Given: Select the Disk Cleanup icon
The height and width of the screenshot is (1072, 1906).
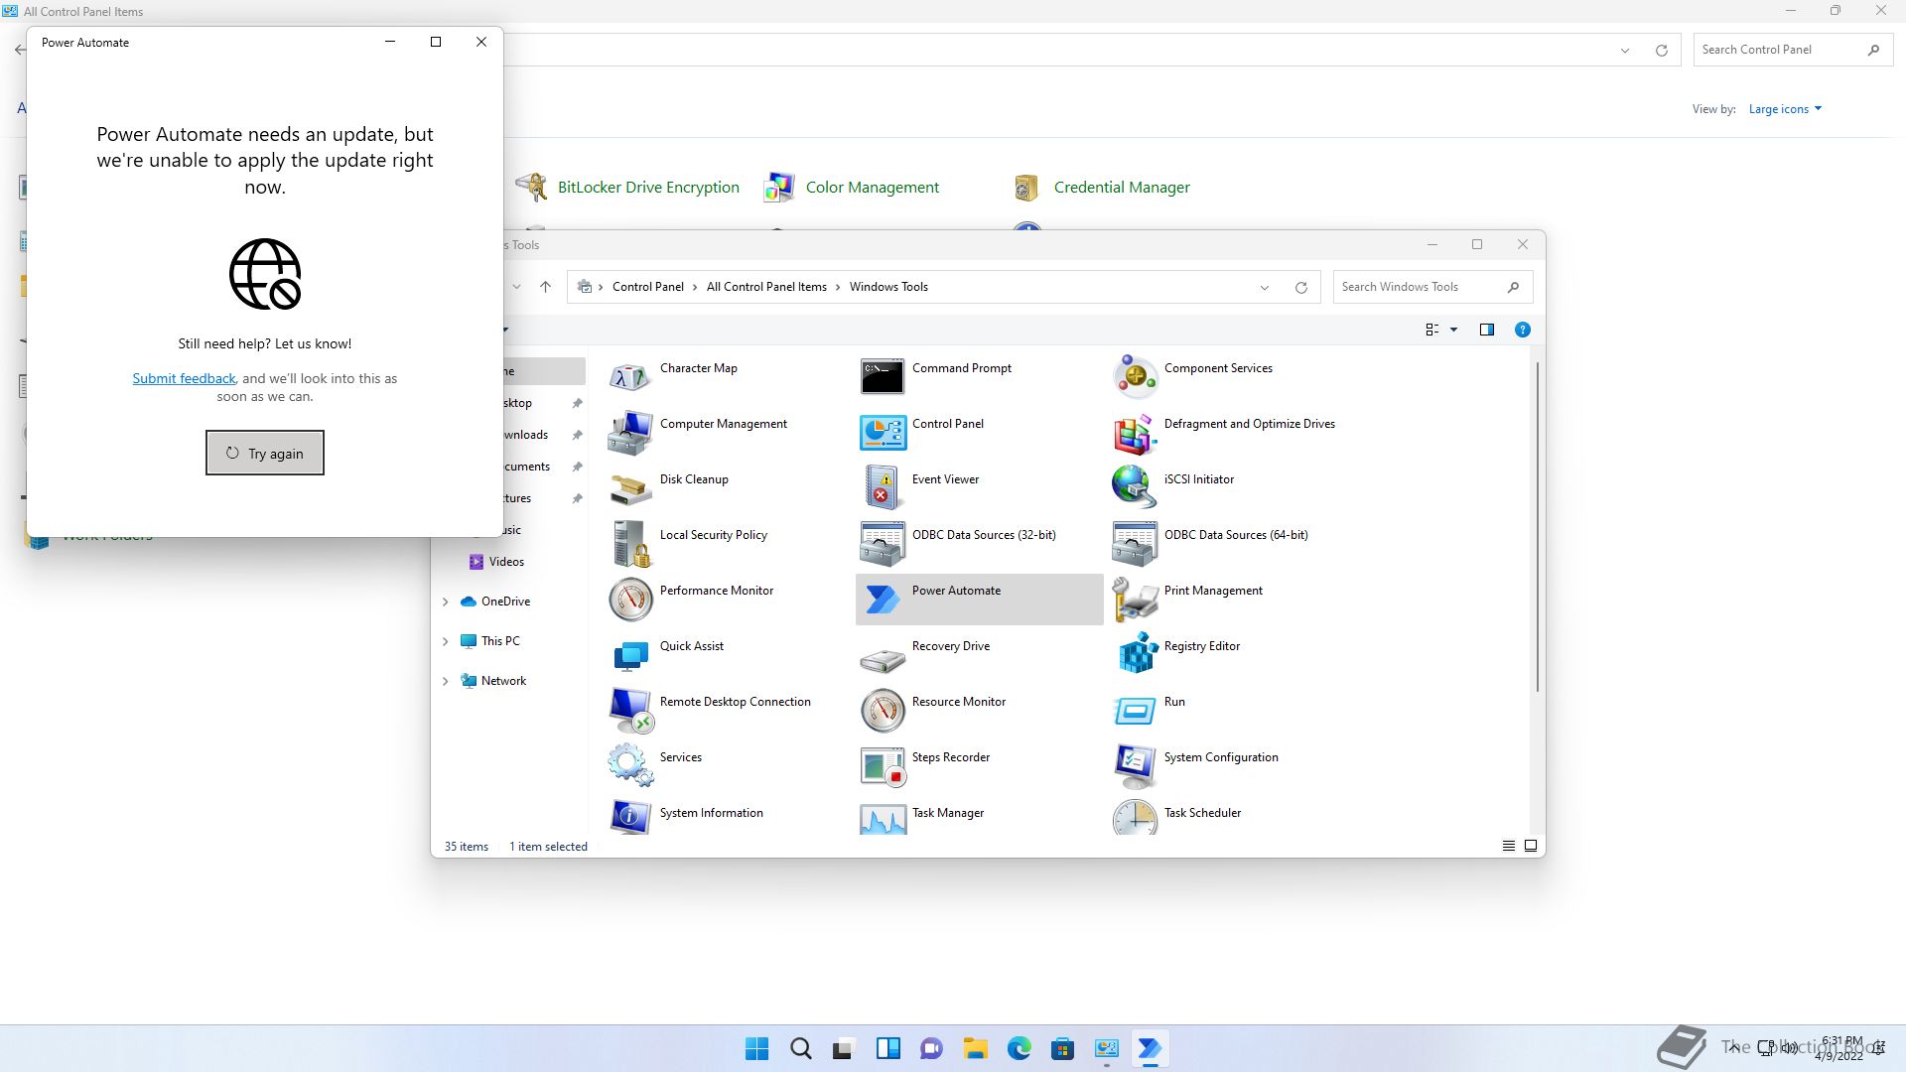Looking at the screenshot, I should (630, 487).
